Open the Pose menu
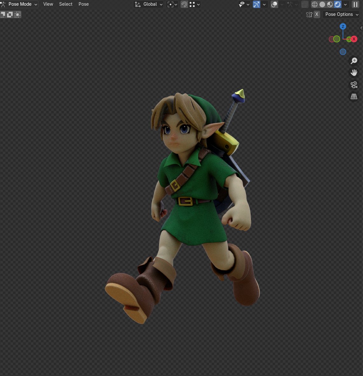The width and height of the screenshot is (363, 376). click(84, 4)
